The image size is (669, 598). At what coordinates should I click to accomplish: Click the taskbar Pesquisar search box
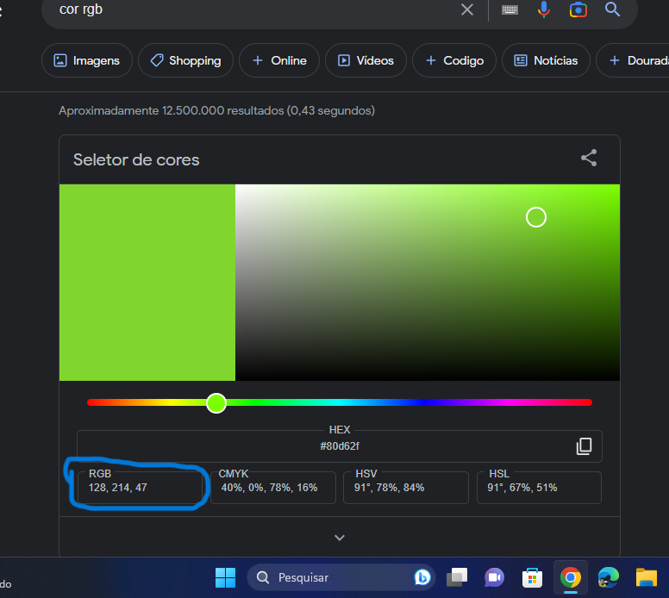[x=341, y=577]
